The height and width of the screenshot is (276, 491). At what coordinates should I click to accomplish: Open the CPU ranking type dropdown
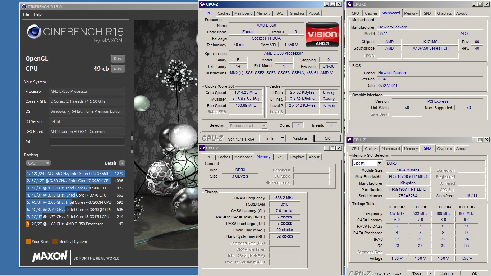[x=38, y=163]
